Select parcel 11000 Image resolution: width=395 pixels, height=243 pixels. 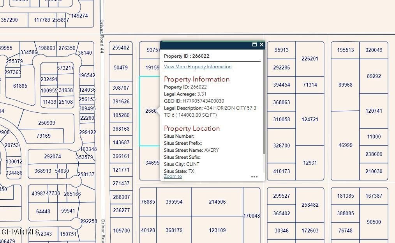(374, 137)
